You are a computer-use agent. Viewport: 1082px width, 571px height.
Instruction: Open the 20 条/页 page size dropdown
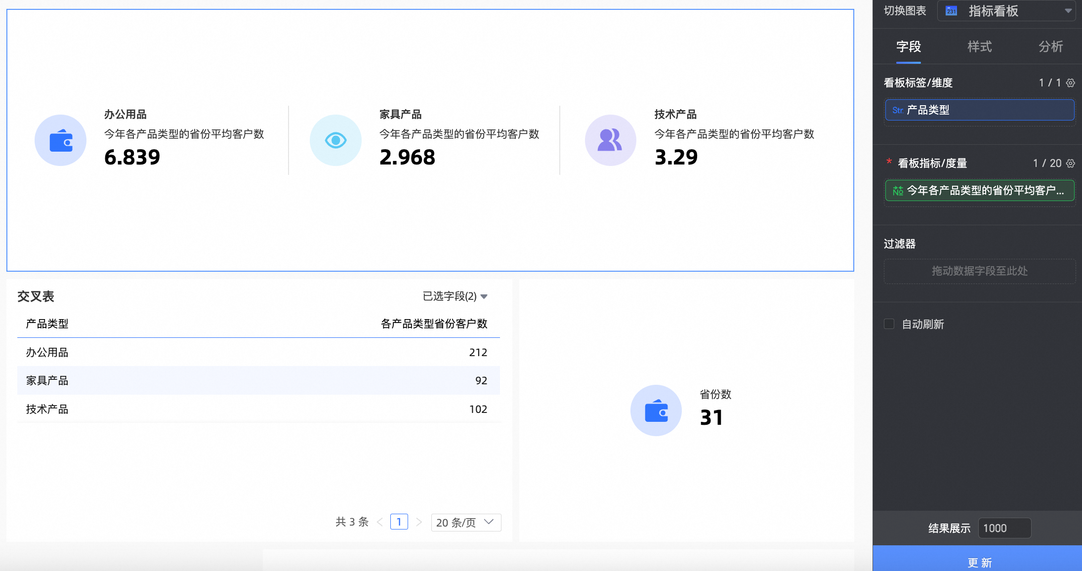pyautogui.click(x=466, y=522)
